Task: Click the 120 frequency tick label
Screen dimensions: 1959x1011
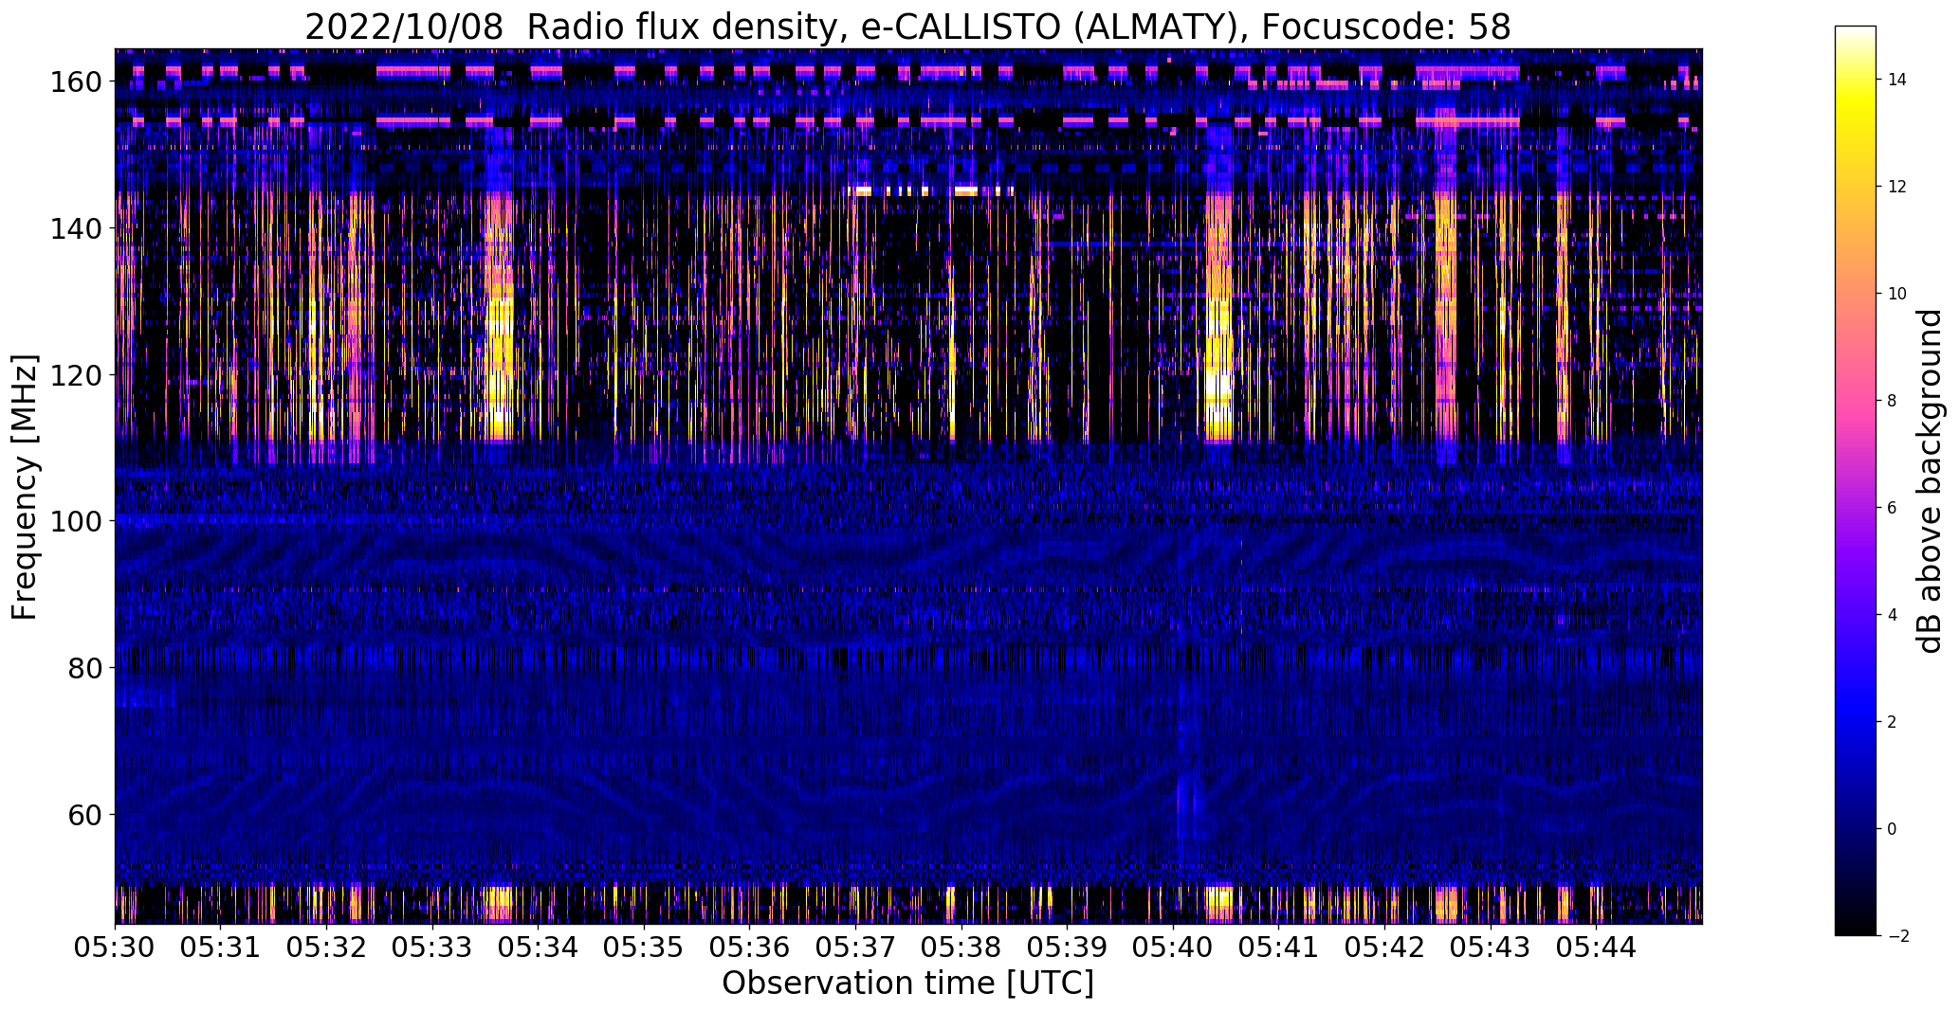Action: pyautogui.click(x=75, y=374)
